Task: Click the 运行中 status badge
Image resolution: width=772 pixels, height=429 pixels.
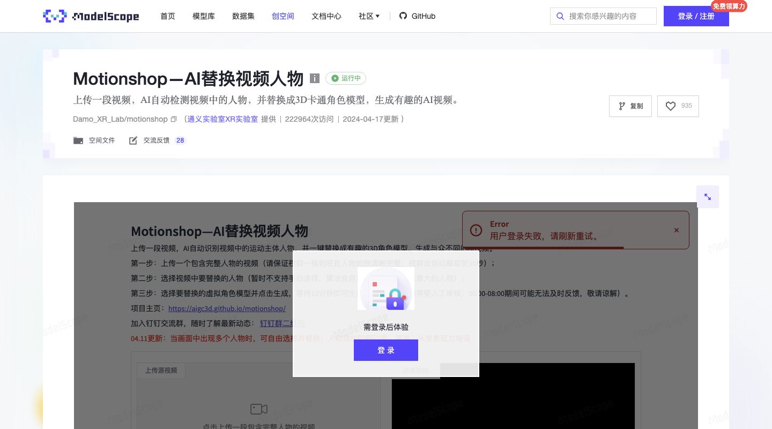Action: [346, 78]
